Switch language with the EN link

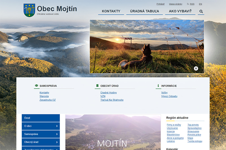(201, 4)
